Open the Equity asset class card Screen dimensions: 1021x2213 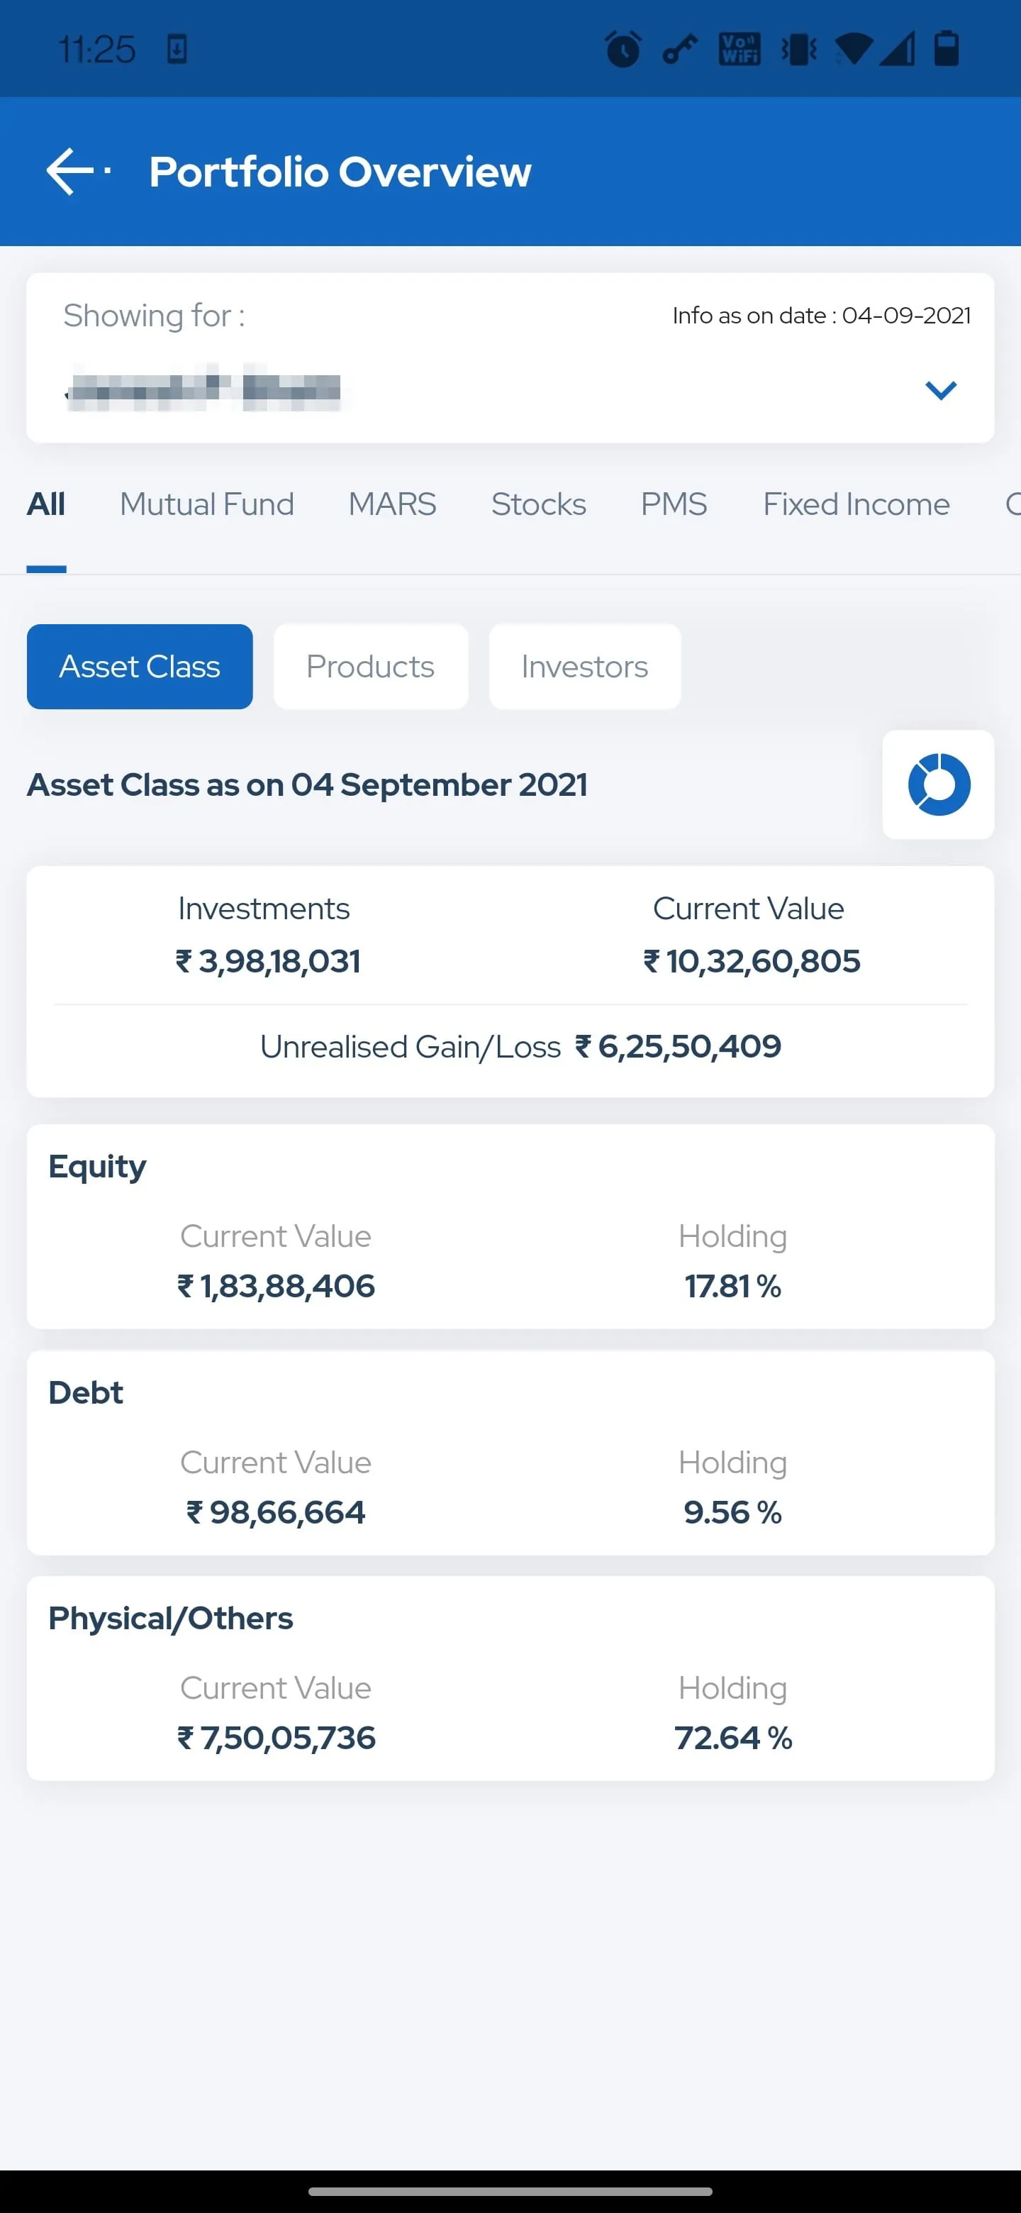[x=510, y=1226]
